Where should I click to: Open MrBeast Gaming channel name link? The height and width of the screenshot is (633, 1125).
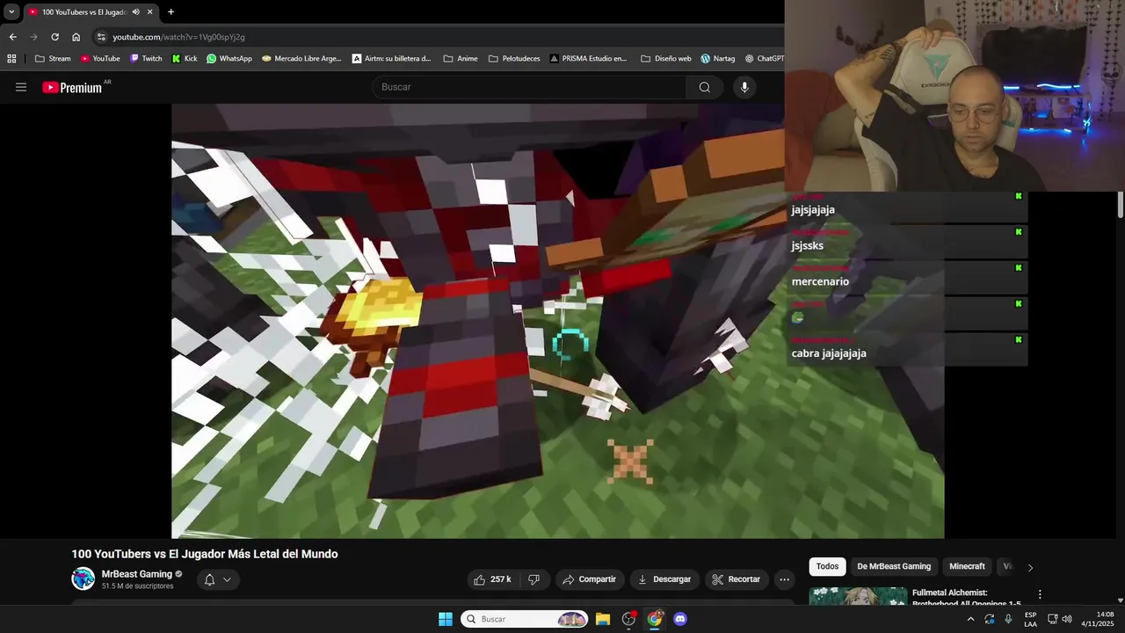point(136,574)
